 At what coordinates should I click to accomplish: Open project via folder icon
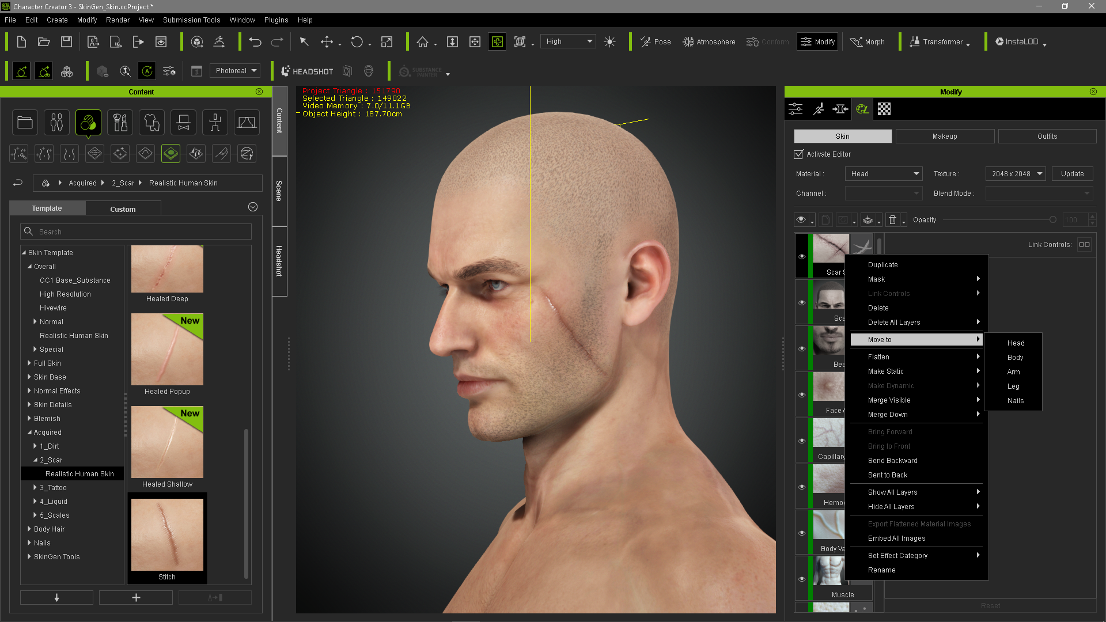click(44, 41)
